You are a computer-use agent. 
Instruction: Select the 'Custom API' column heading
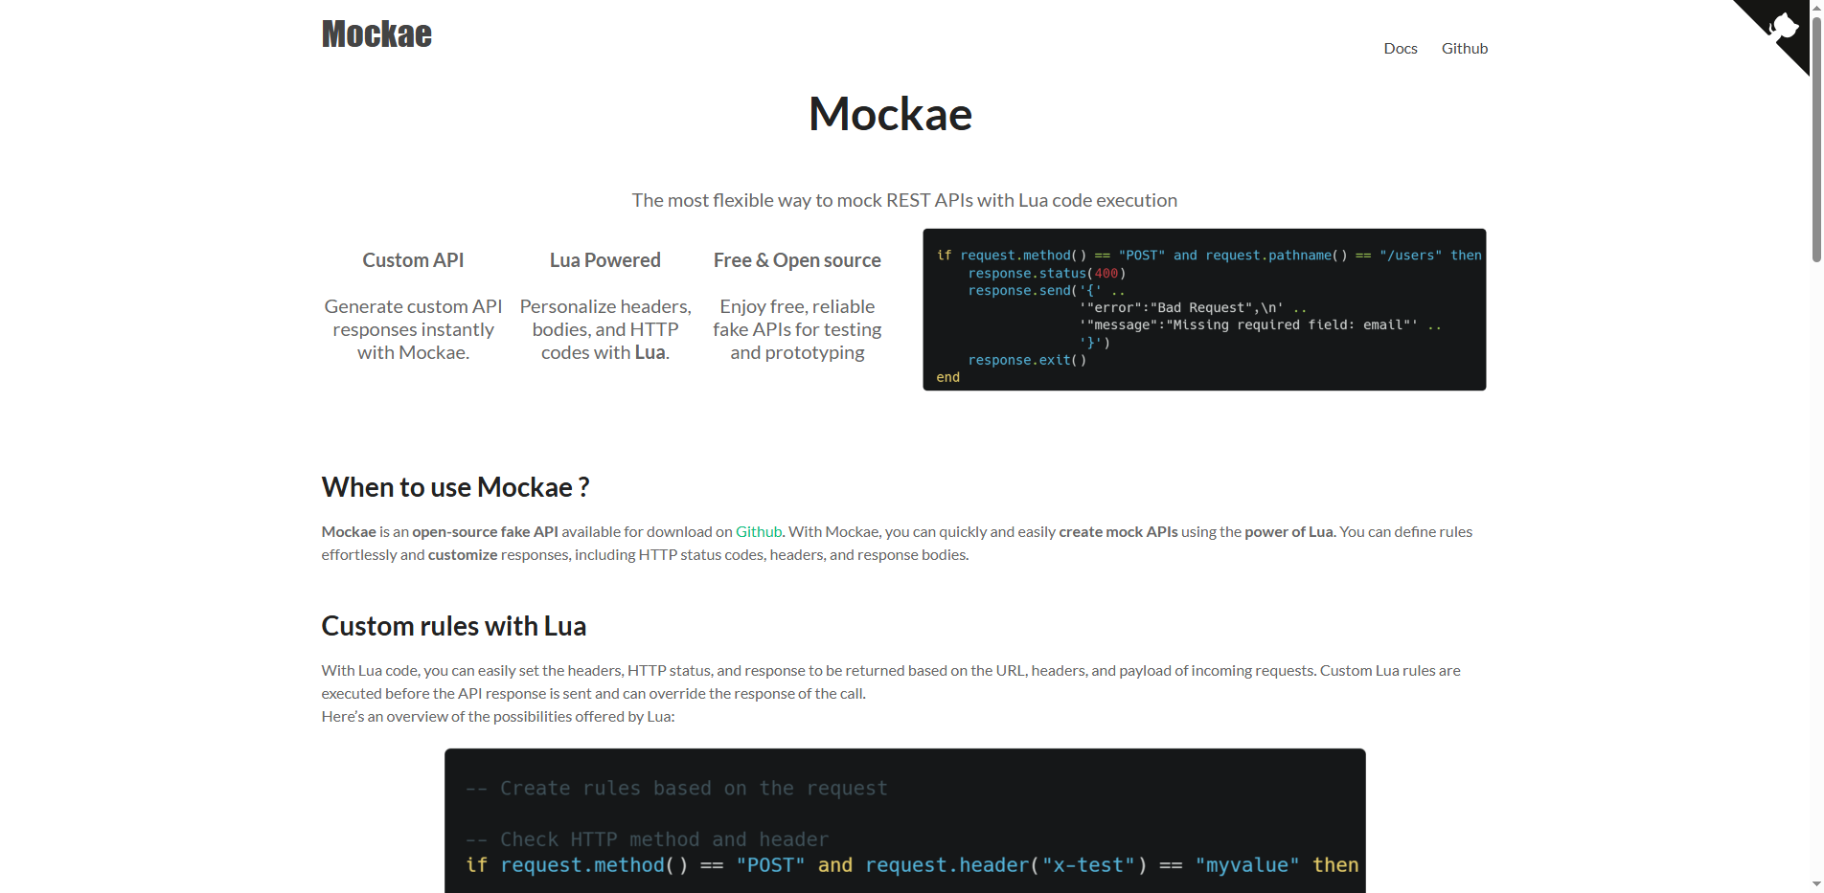(x=412, y=259)
